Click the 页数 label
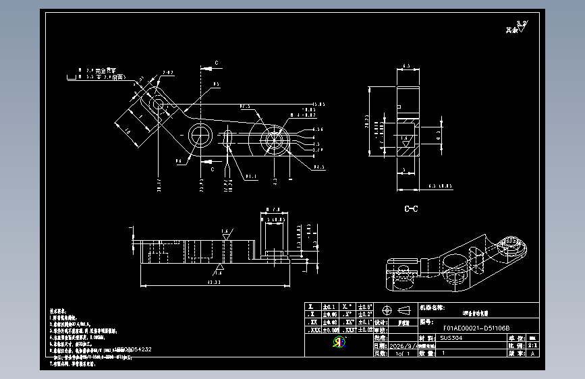This screenshot has width=585, height=379. coord(381,353)
